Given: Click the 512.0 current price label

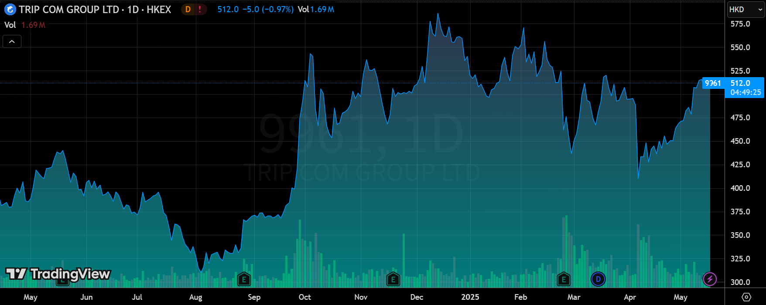Looking at the screenshot, I should tap(740, 83).
